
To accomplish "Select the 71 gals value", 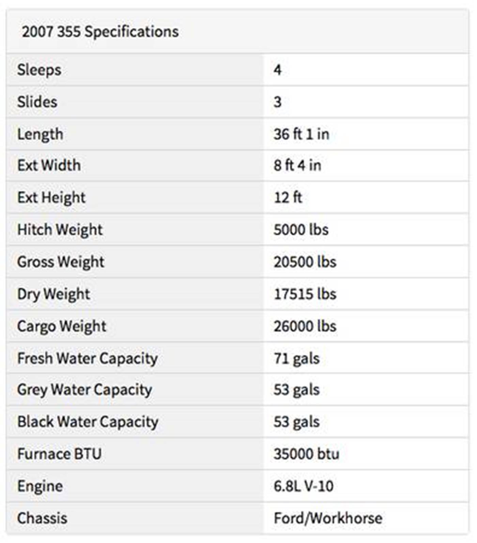I will (296, 358).
